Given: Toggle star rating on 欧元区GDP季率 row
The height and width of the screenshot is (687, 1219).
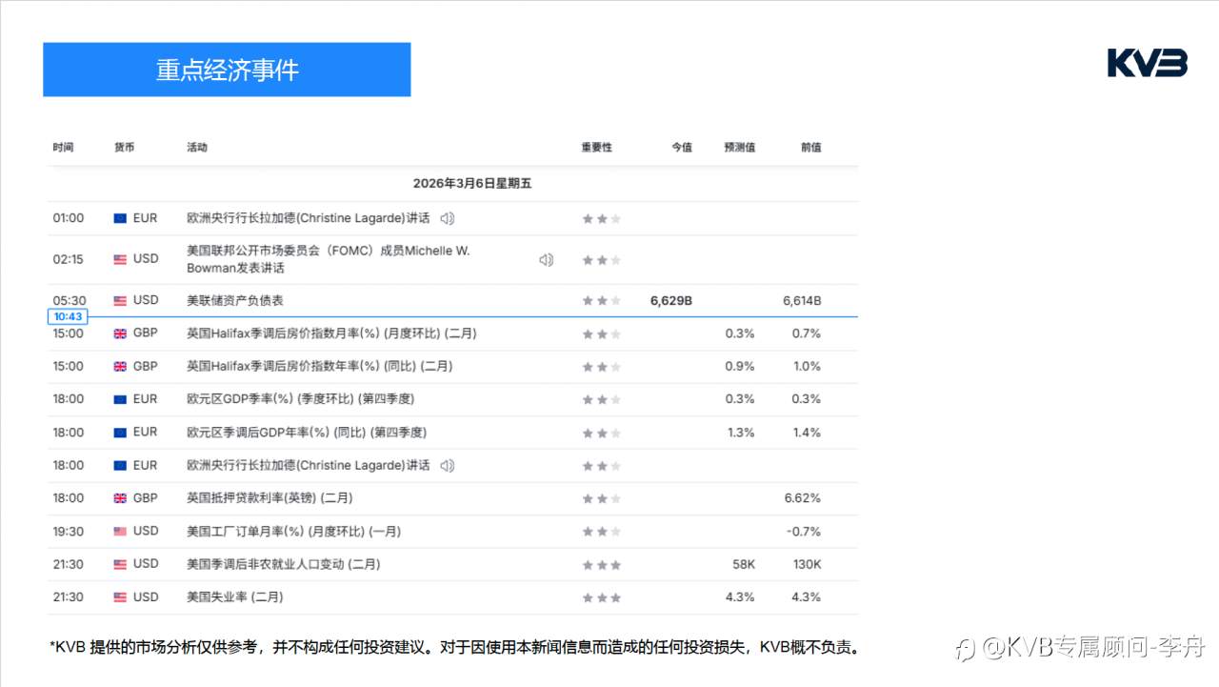Looking at the screenshot, I should pyautogui.click(x=601, y=399).
